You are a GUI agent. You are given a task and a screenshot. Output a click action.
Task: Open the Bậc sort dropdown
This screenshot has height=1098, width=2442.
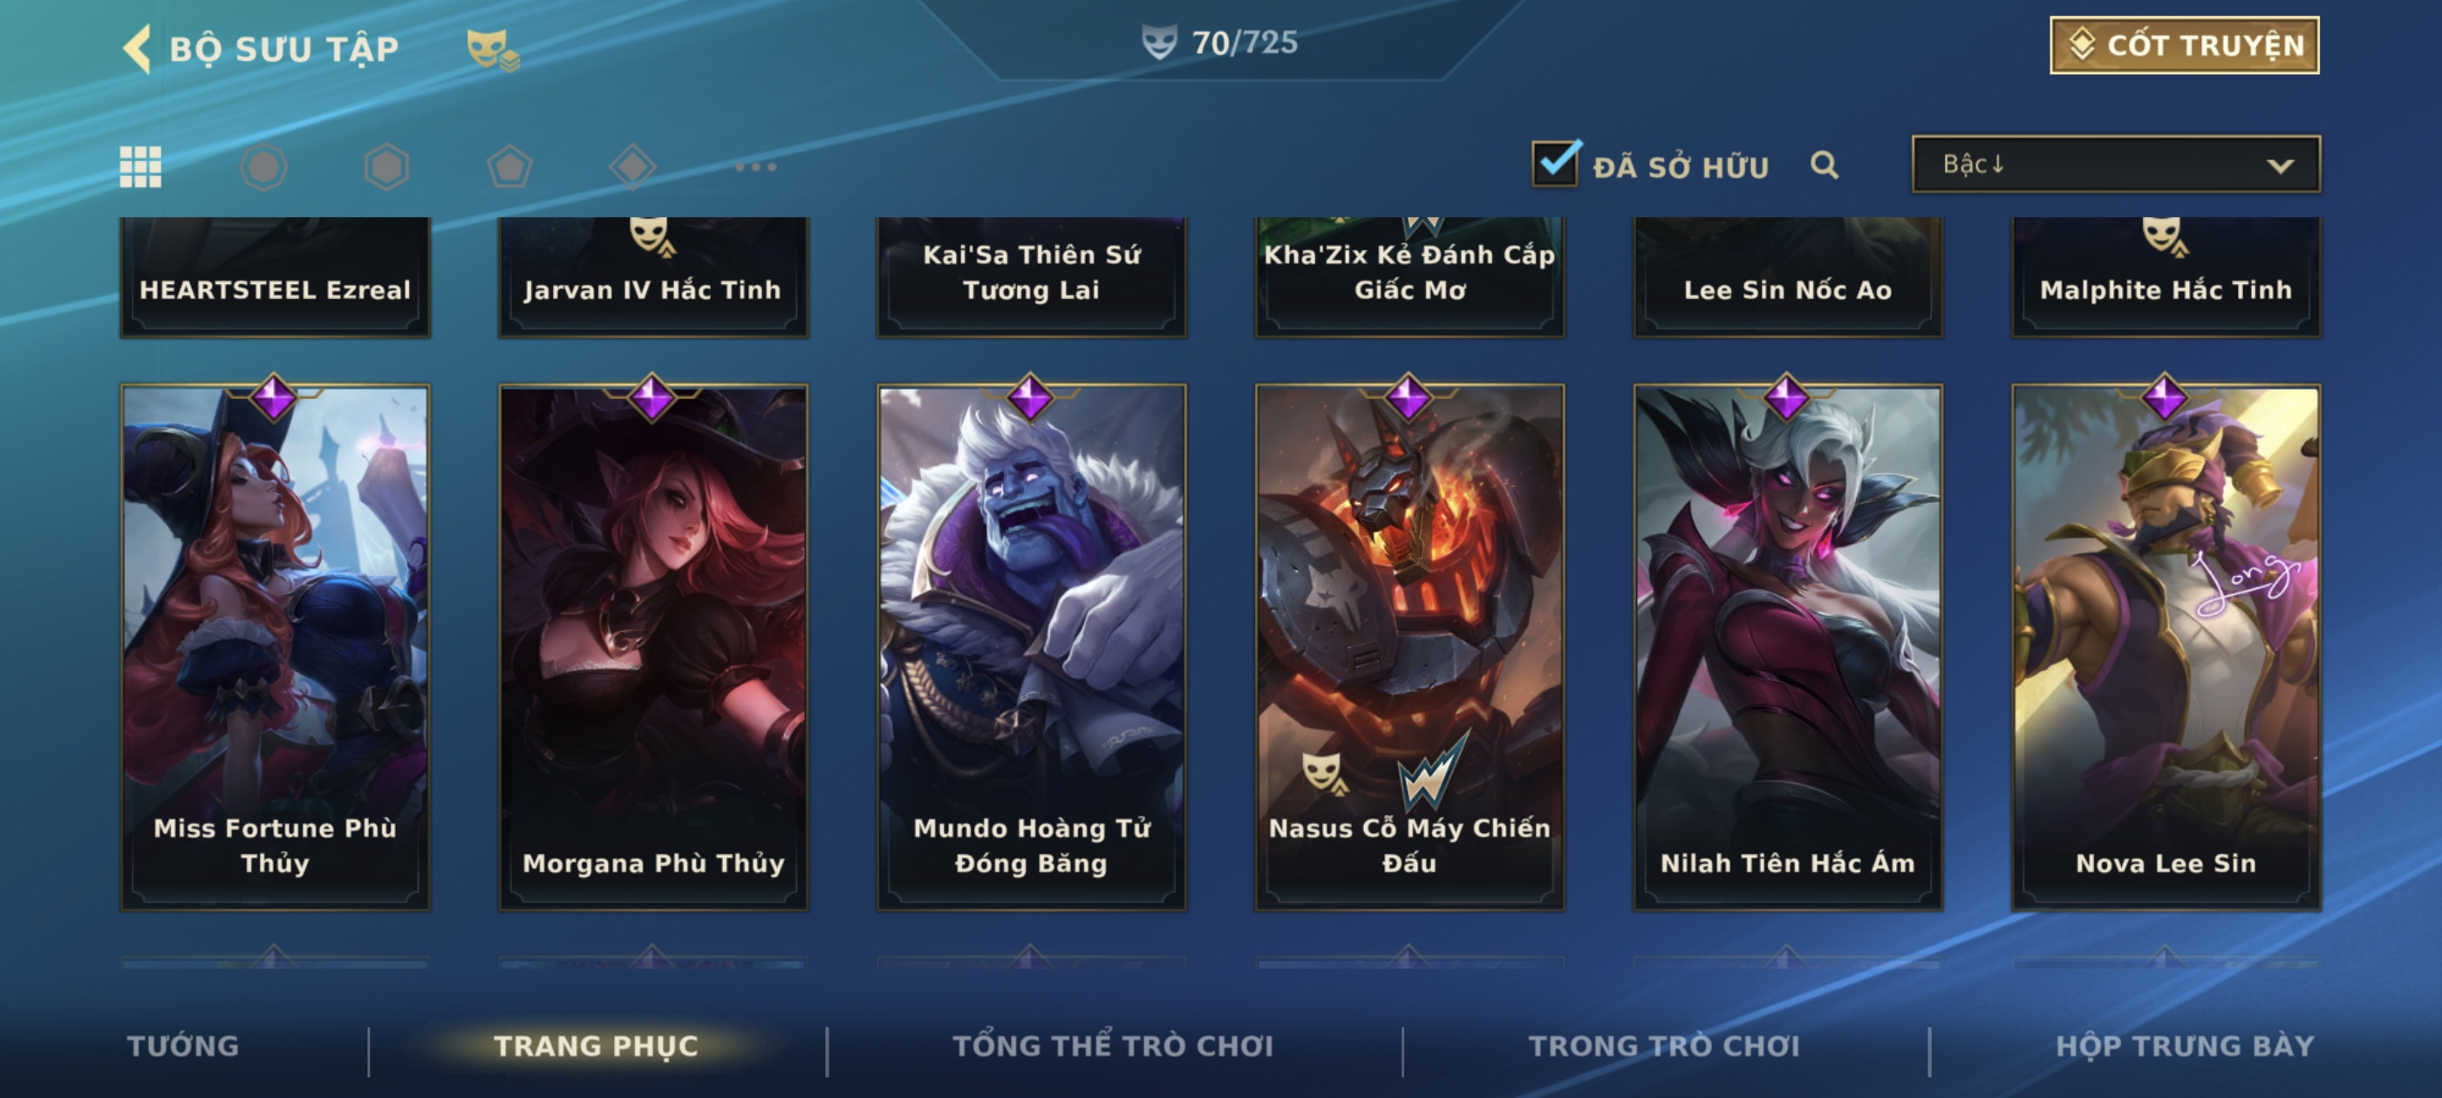click(2116, 165)
